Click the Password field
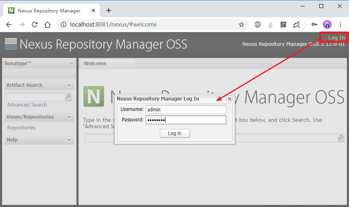 click(x=186, y=120)
